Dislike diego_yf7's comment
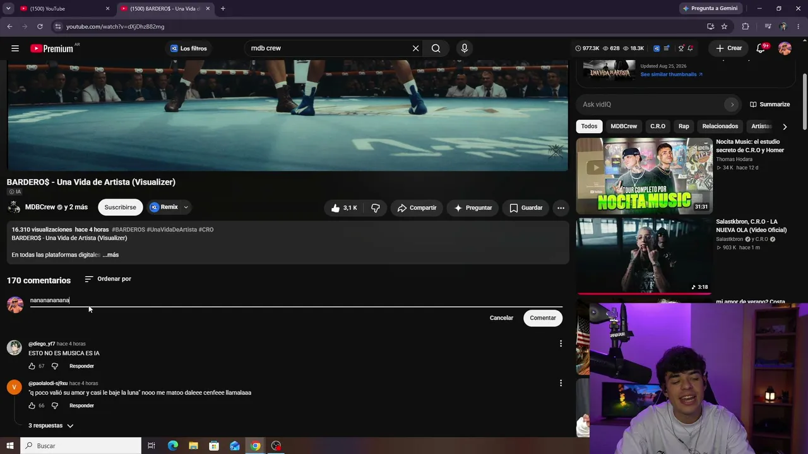 point(55,366)
